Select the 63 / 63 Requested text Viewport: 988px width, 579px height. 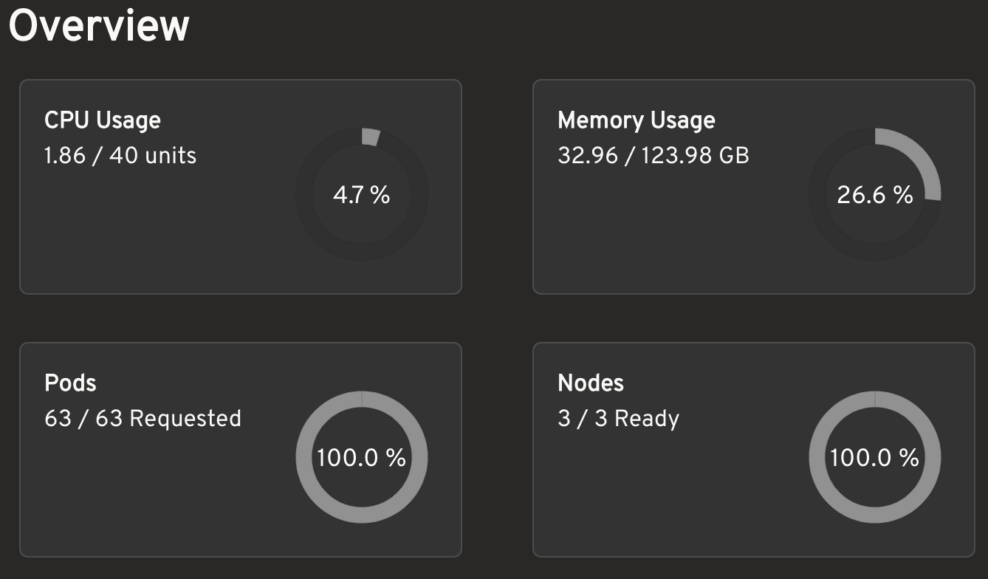click(143, 419)
